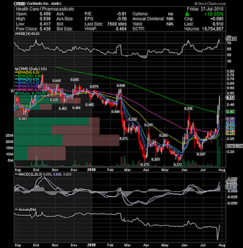The image size is (243, 248).
Task: Click the 0.579 price label
Action: coord(94,86)
